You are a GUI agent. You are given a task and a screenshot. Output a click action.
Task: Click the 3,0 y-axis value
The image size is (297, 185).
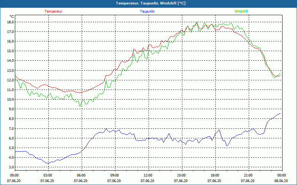[x=12, y=167]
